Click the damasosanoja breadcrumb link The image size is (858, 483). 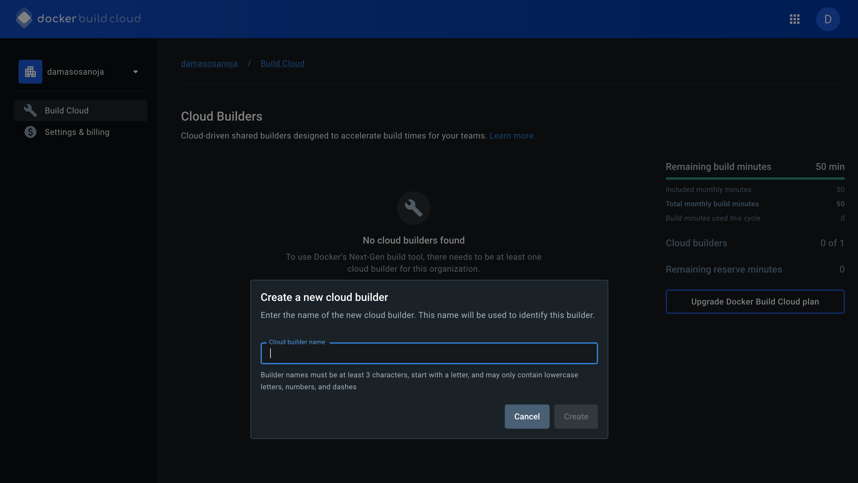coord(209,63)
